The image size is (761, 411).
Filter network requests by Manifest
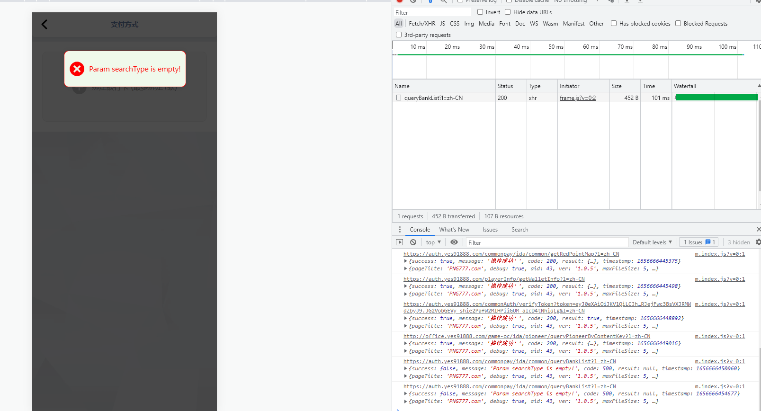[573, 24]
